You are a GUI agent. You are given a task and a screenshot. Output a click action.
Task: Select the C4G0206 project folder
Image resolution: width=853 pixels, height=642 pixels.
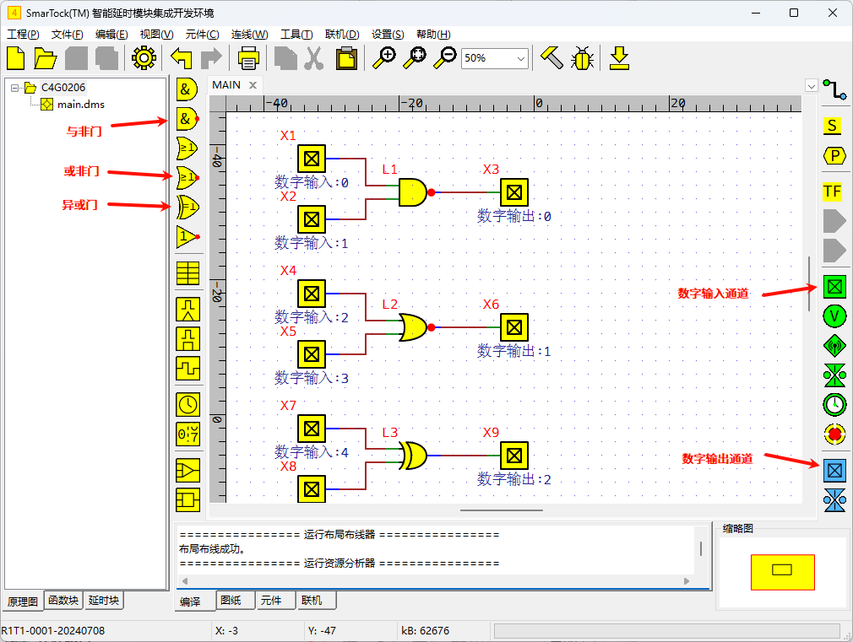tap(63, 88)
